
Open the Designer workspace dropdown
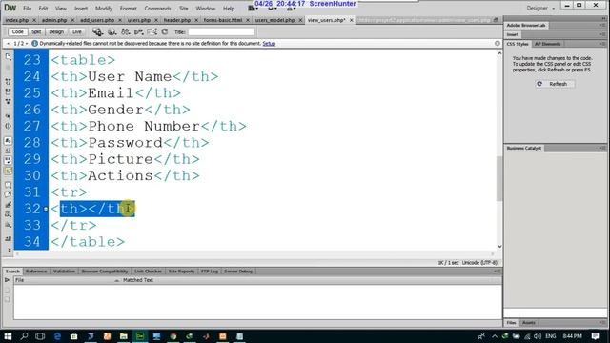point(540,8)
